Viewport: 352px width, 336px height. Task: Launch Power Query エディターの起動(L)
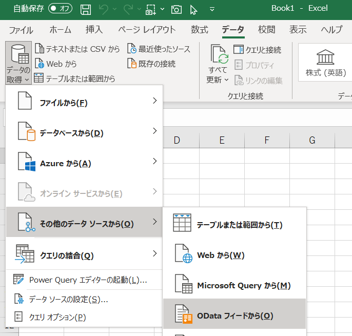(x=84, y=280)
